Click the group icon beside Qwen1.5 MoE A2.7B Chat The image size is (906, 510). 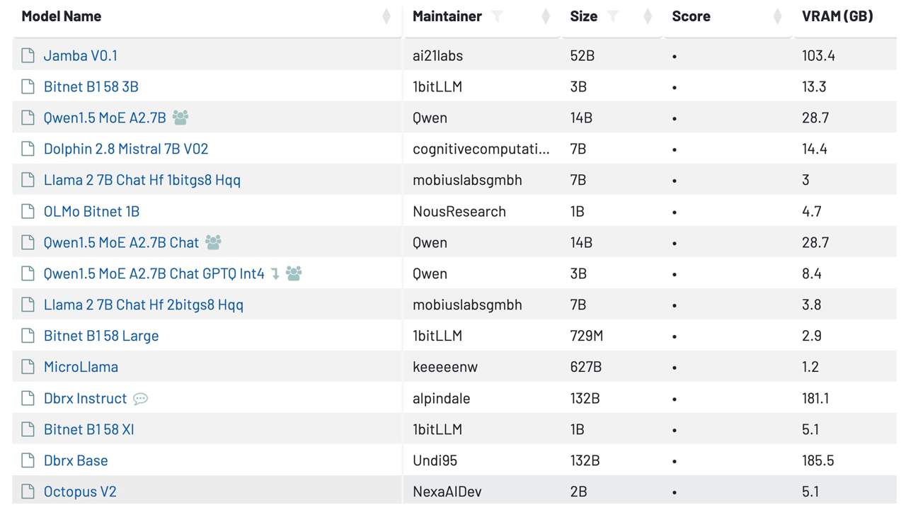213,242
